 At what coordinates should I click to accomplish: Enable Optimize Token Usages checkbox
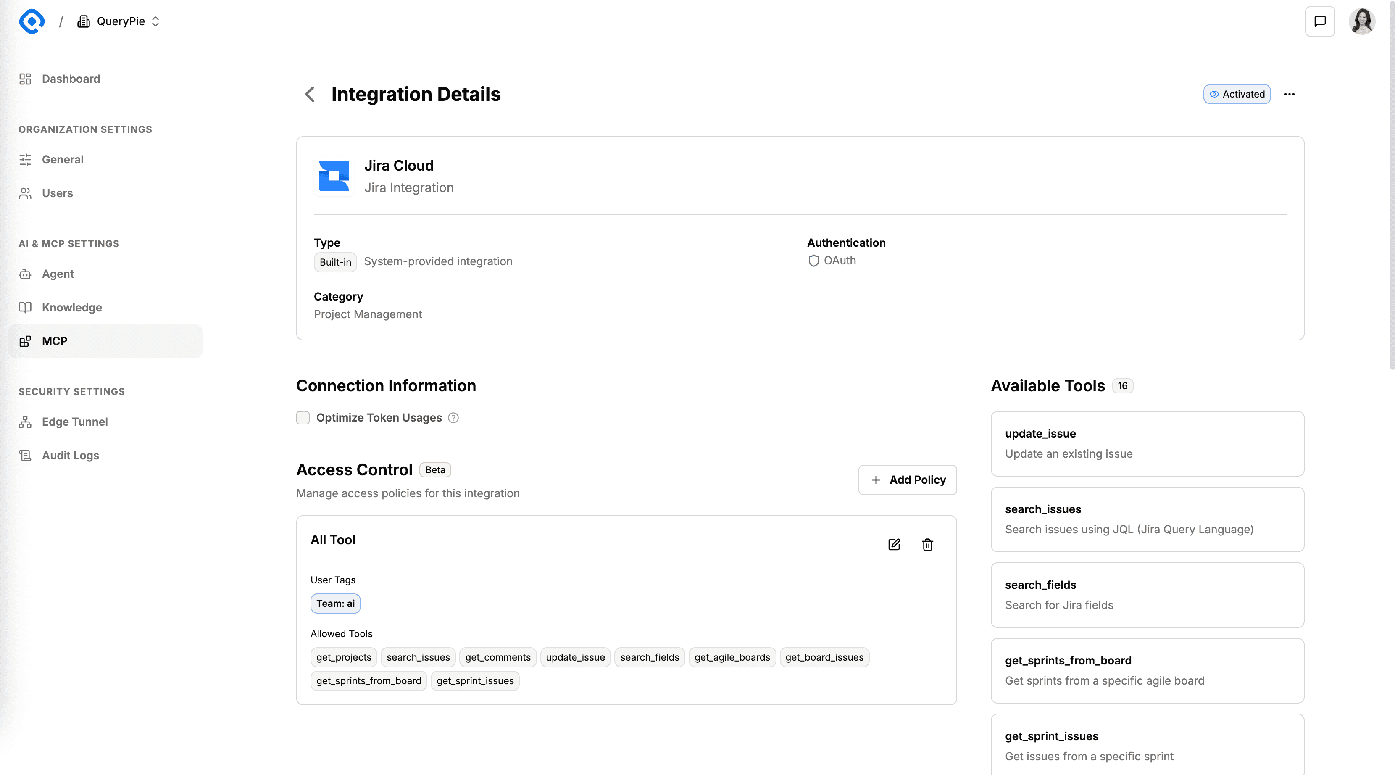(x=303, y=418)
